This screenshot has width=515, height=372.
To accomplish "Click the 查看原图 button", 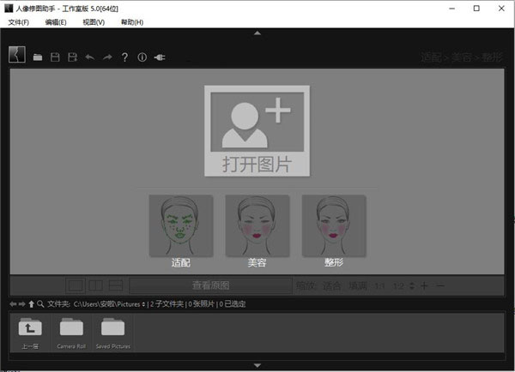I will pyautogui.click(x=210, y=285).
